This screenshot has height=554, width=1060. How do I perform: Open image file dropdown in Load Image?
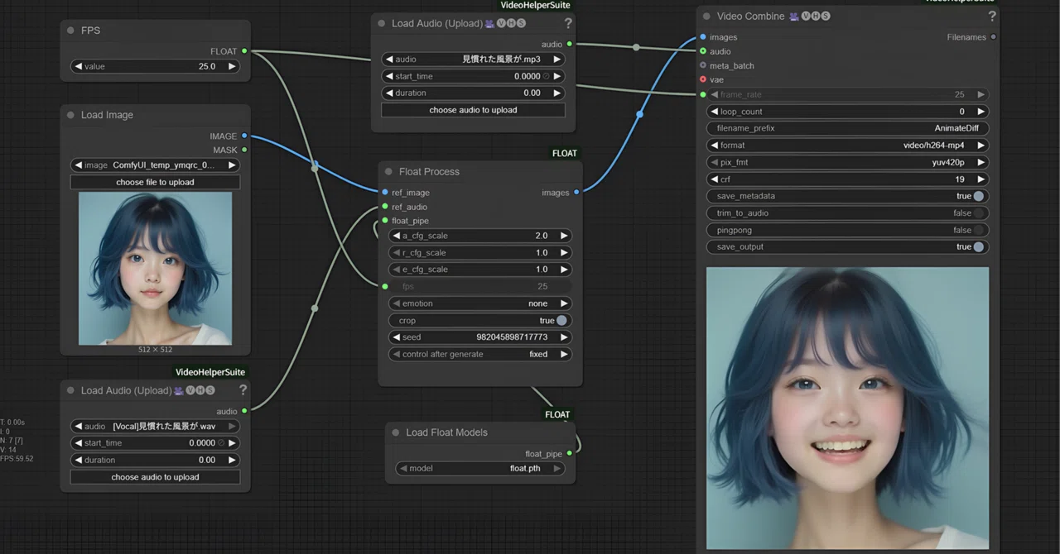point(155,165)
